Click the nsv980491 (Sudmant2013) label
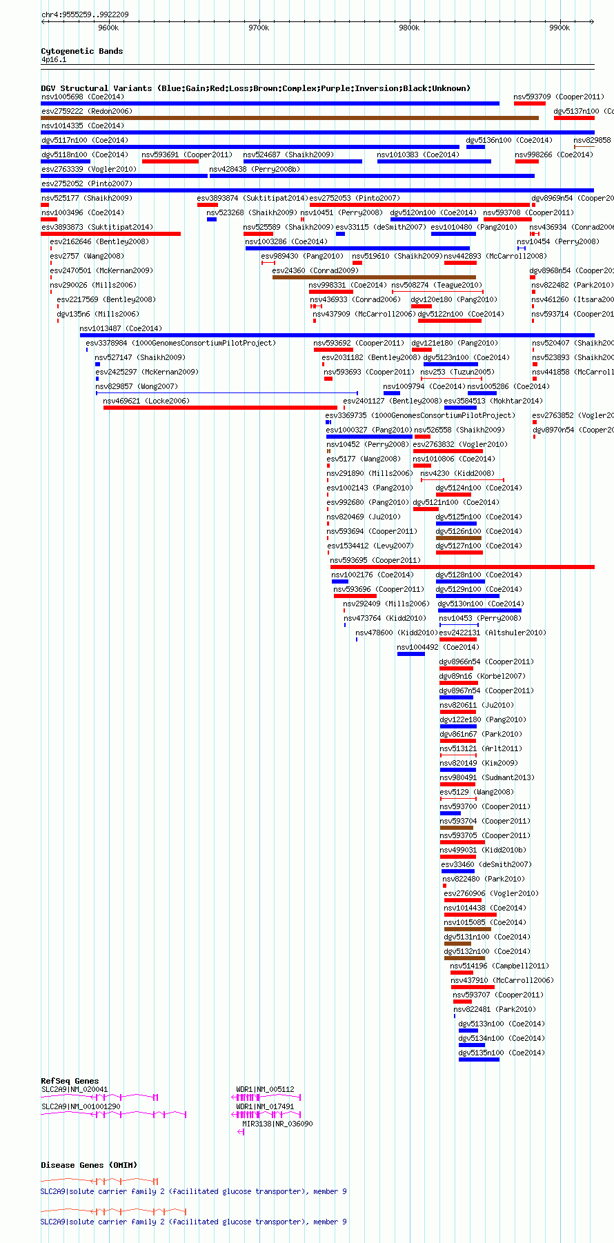 click(x=486, y=777)
